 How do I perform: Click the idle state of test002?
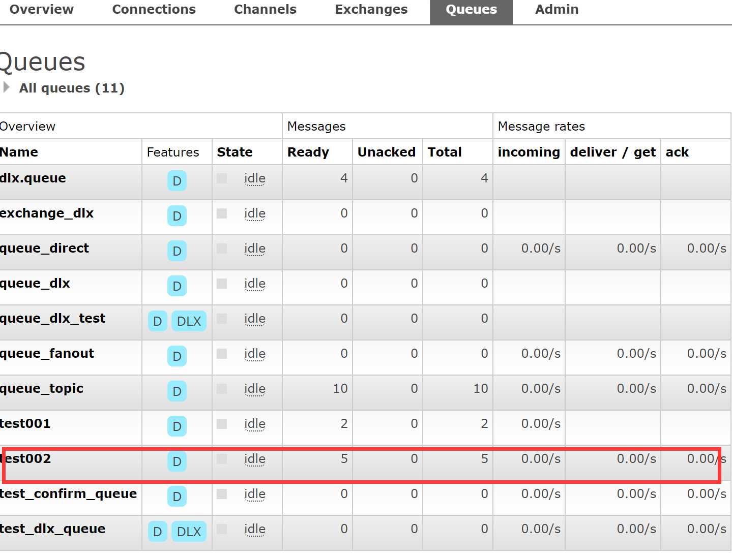pos(255,459)
